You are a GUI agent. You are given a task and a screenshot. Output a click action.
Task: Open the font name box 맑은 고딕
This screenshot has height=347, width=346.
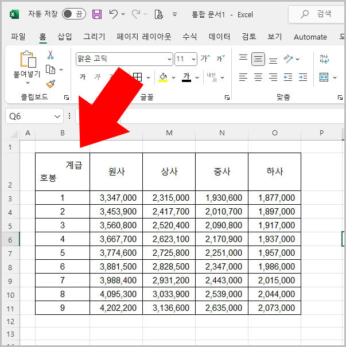(x=124, y=59)
